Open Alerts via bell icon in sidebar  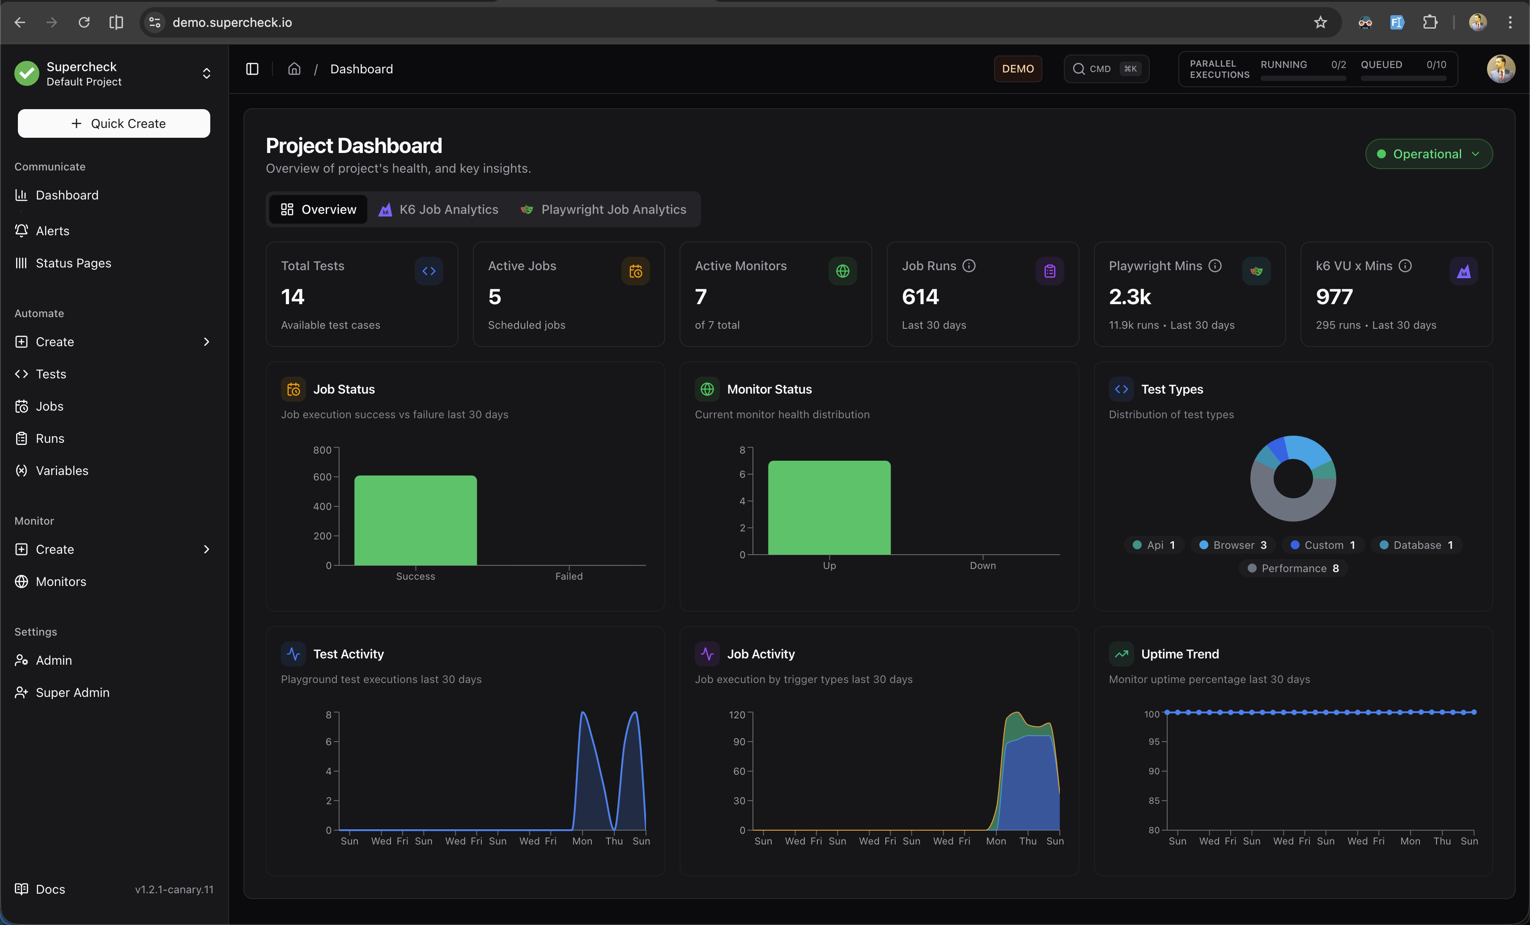coord(22,231)
